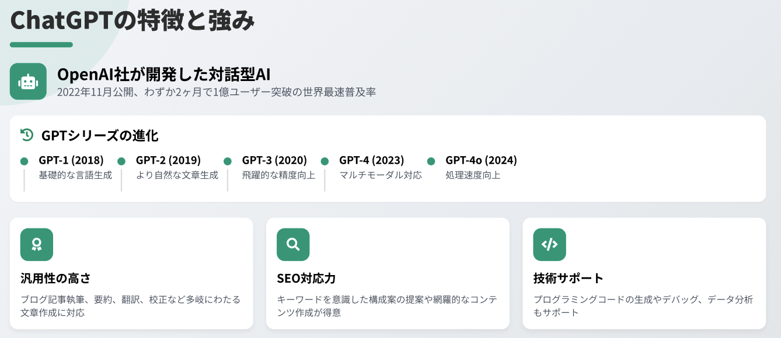Click the text starting キーワードを意識した構成案

tap(387, 306)
